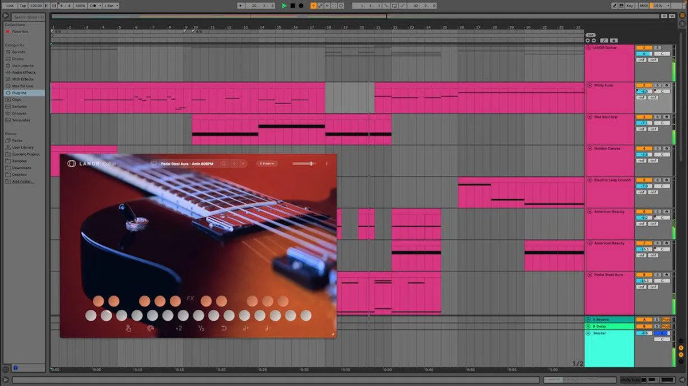Open the Packs section under Places
The height and width of the screenshot is (386, 688).
coord(15,140)
